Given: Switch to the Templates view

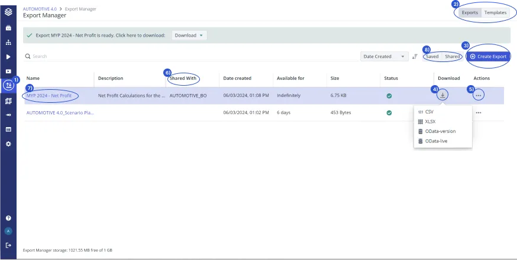Looking at the screenshot, I should coord(495,12).
